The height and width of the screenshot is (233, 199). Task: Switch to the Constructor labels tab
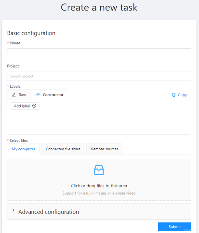coord(49,95)
